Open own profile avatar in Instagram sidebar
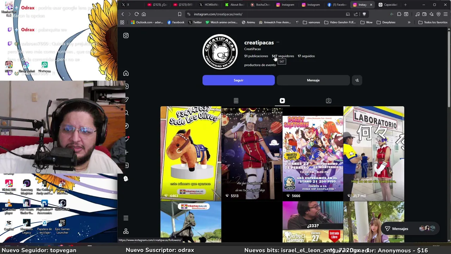This screenshot has height=254, width=451. (126, 179)
